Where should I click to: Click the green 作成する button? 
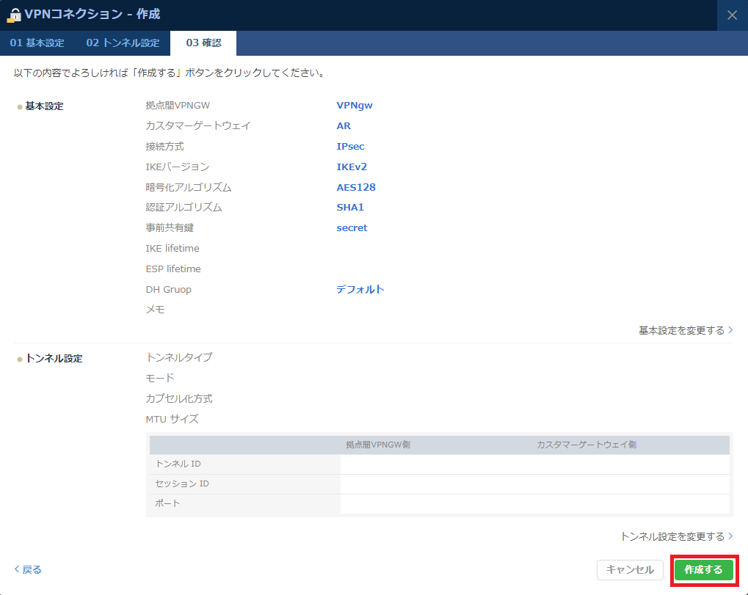pyautogui.click(x=703, y=569)
